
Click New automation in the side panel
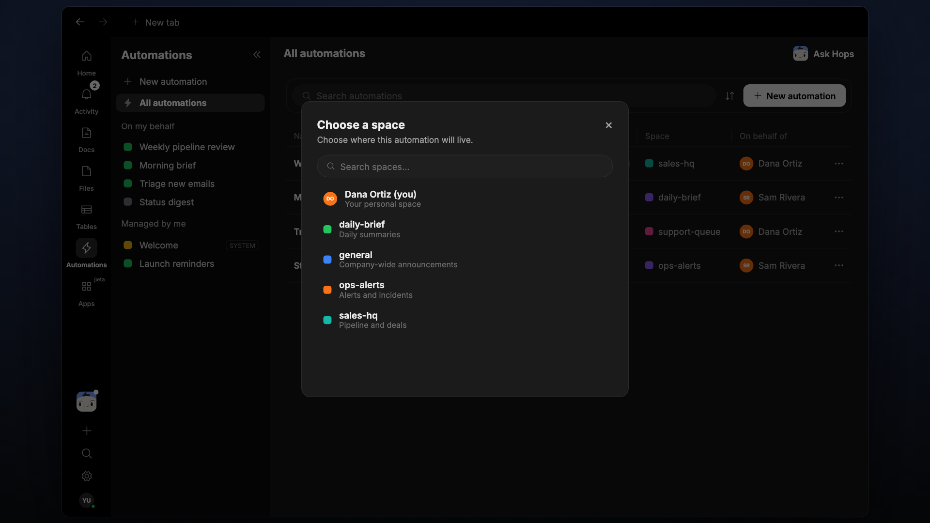tap(190, 81)
